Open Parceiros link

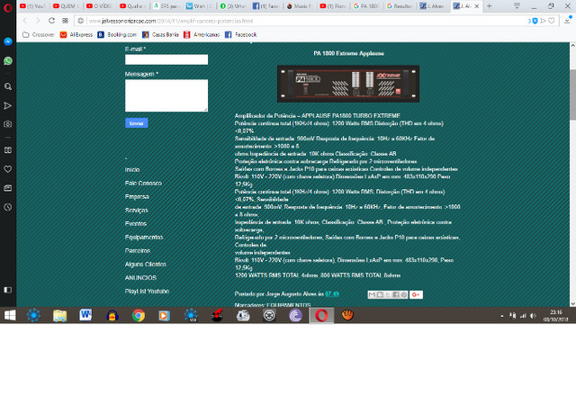tap(138, 250)
